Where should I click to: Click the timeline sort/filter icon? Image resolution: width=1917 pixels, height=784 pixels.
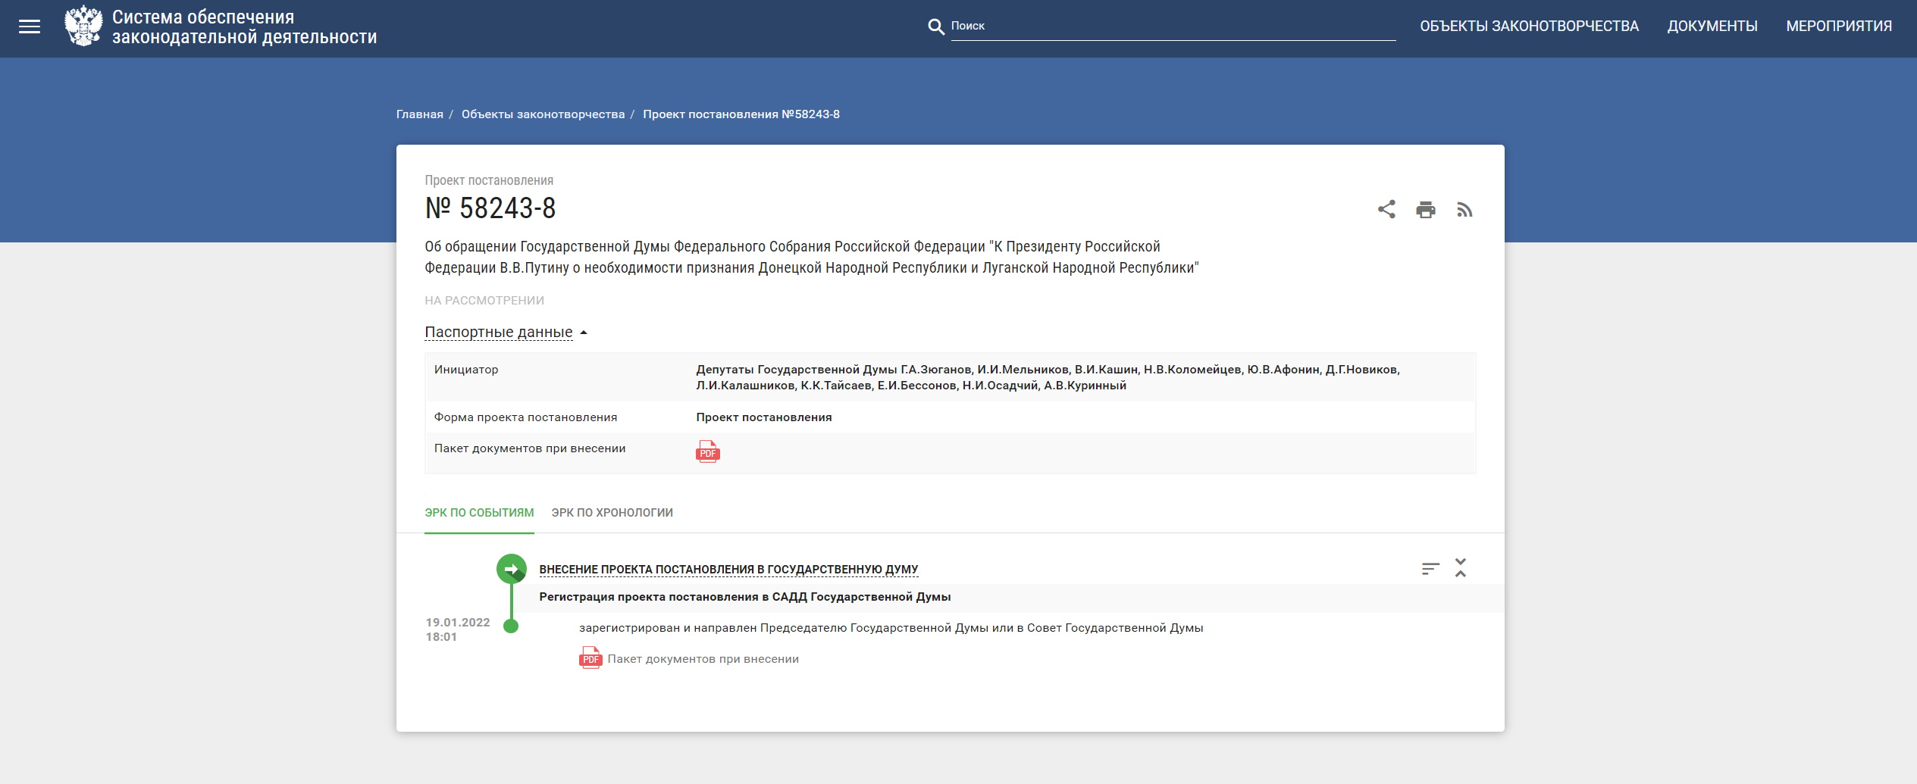[1430, 568]
